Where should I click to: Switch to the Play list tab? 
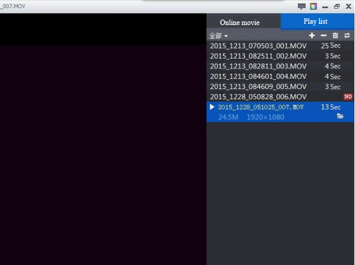317,21
